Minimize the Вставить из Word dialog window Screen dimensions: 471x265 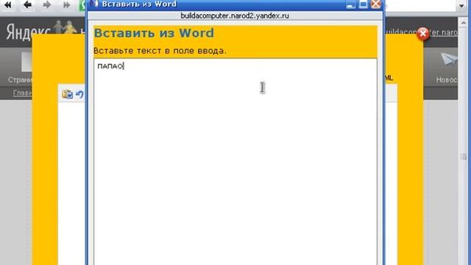click(x=350, y=4)
